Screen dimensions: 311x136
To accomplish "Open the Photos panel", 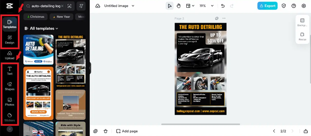I will tap(9, 102).
